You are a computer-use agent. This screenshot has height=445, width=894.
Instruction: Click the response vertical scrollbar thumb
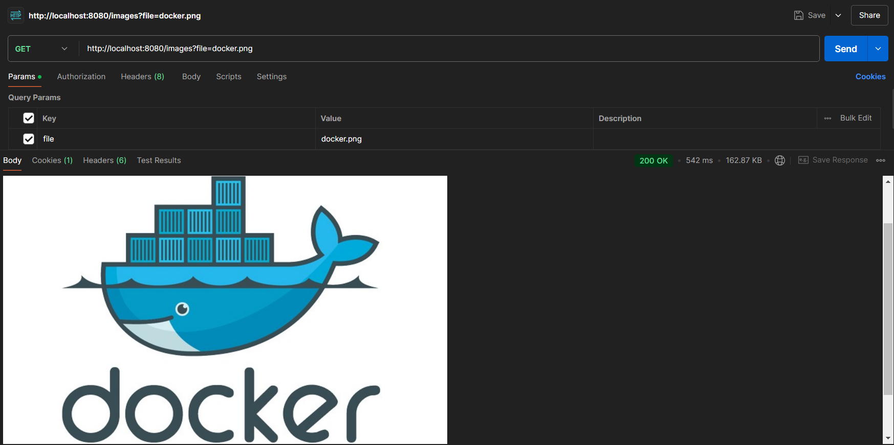[x=888, y=309]
